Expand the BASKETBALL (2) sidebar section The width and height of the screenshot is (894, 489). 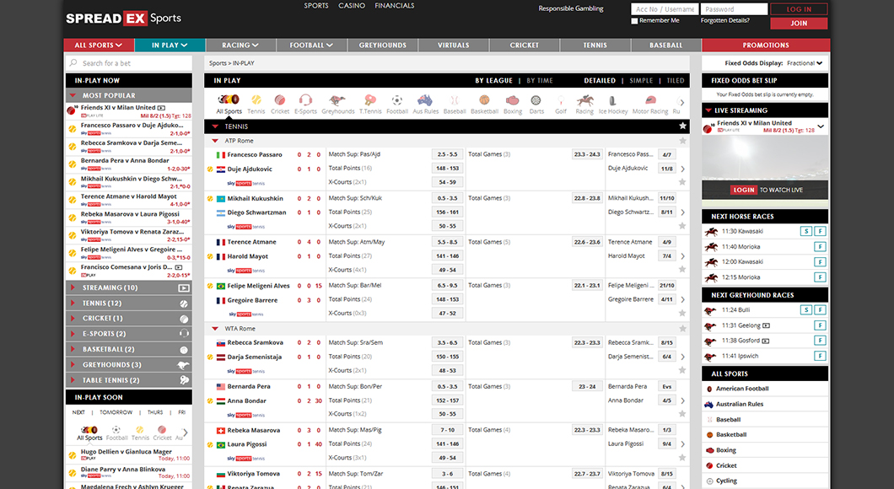coord(129,349)
